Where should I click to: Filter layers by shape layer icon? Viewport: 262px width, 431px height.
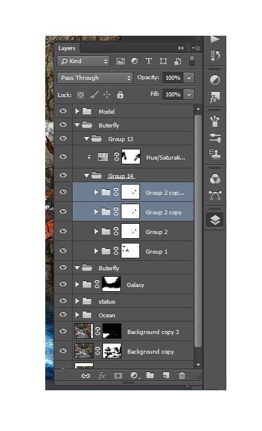tap(163, 61)
